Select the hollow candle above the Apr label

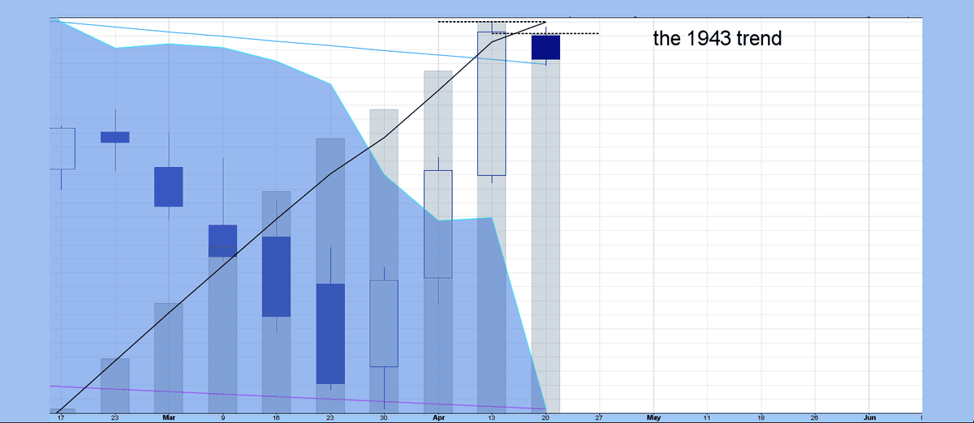coord(438,224)
